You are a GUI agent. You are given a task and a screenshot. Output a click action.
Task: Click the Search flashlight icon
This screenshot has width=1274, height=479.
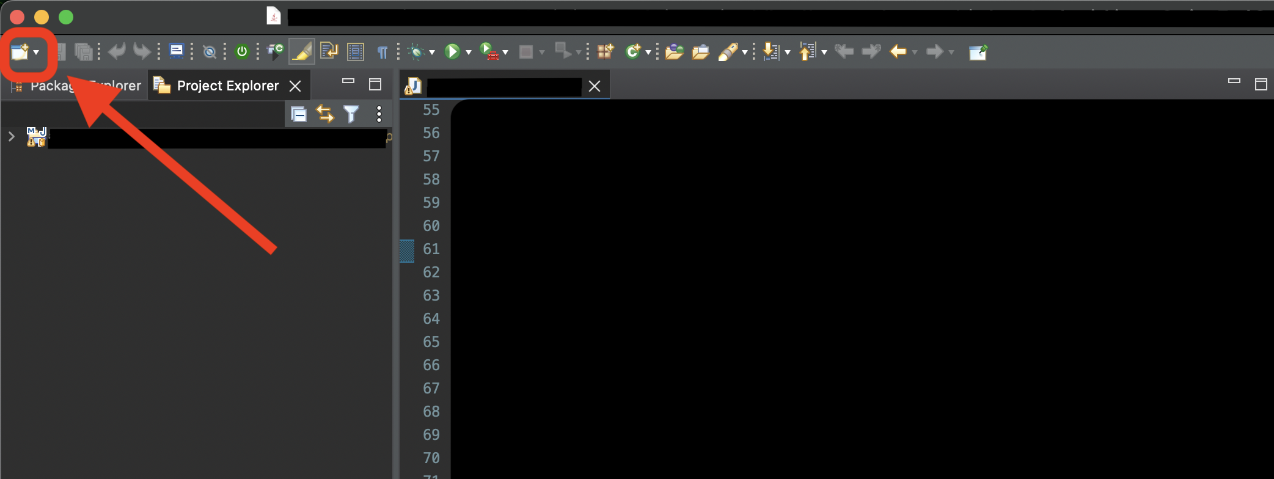(728, 52)
